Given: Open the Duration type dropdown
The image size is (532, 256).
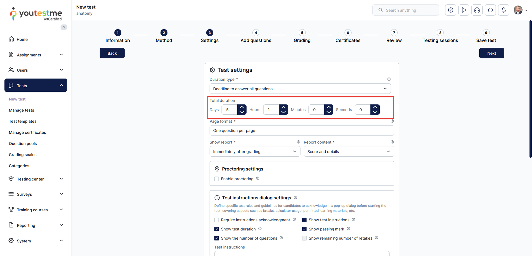Looking at the screenshot, I should 300,89.
